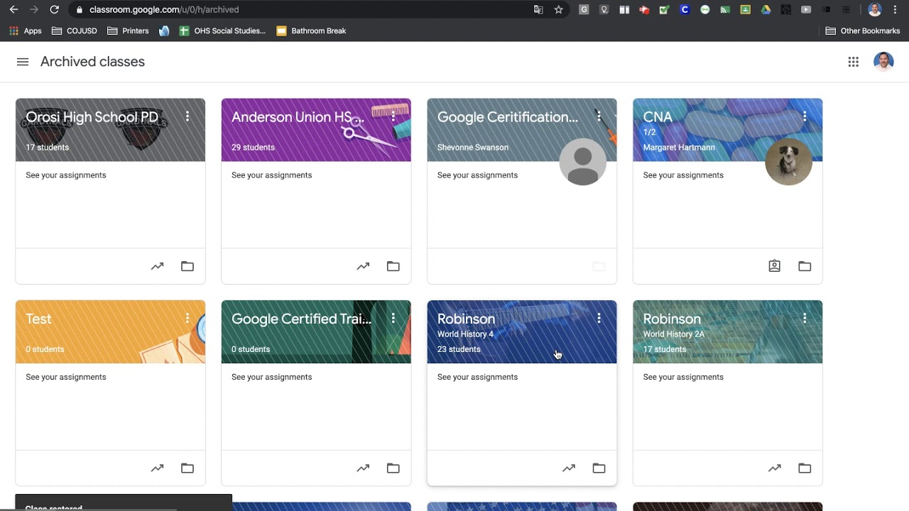Screen dimensions: 909x511
Task: Open the COJUSD bookmarks folder
Action: tap(74, 31)
